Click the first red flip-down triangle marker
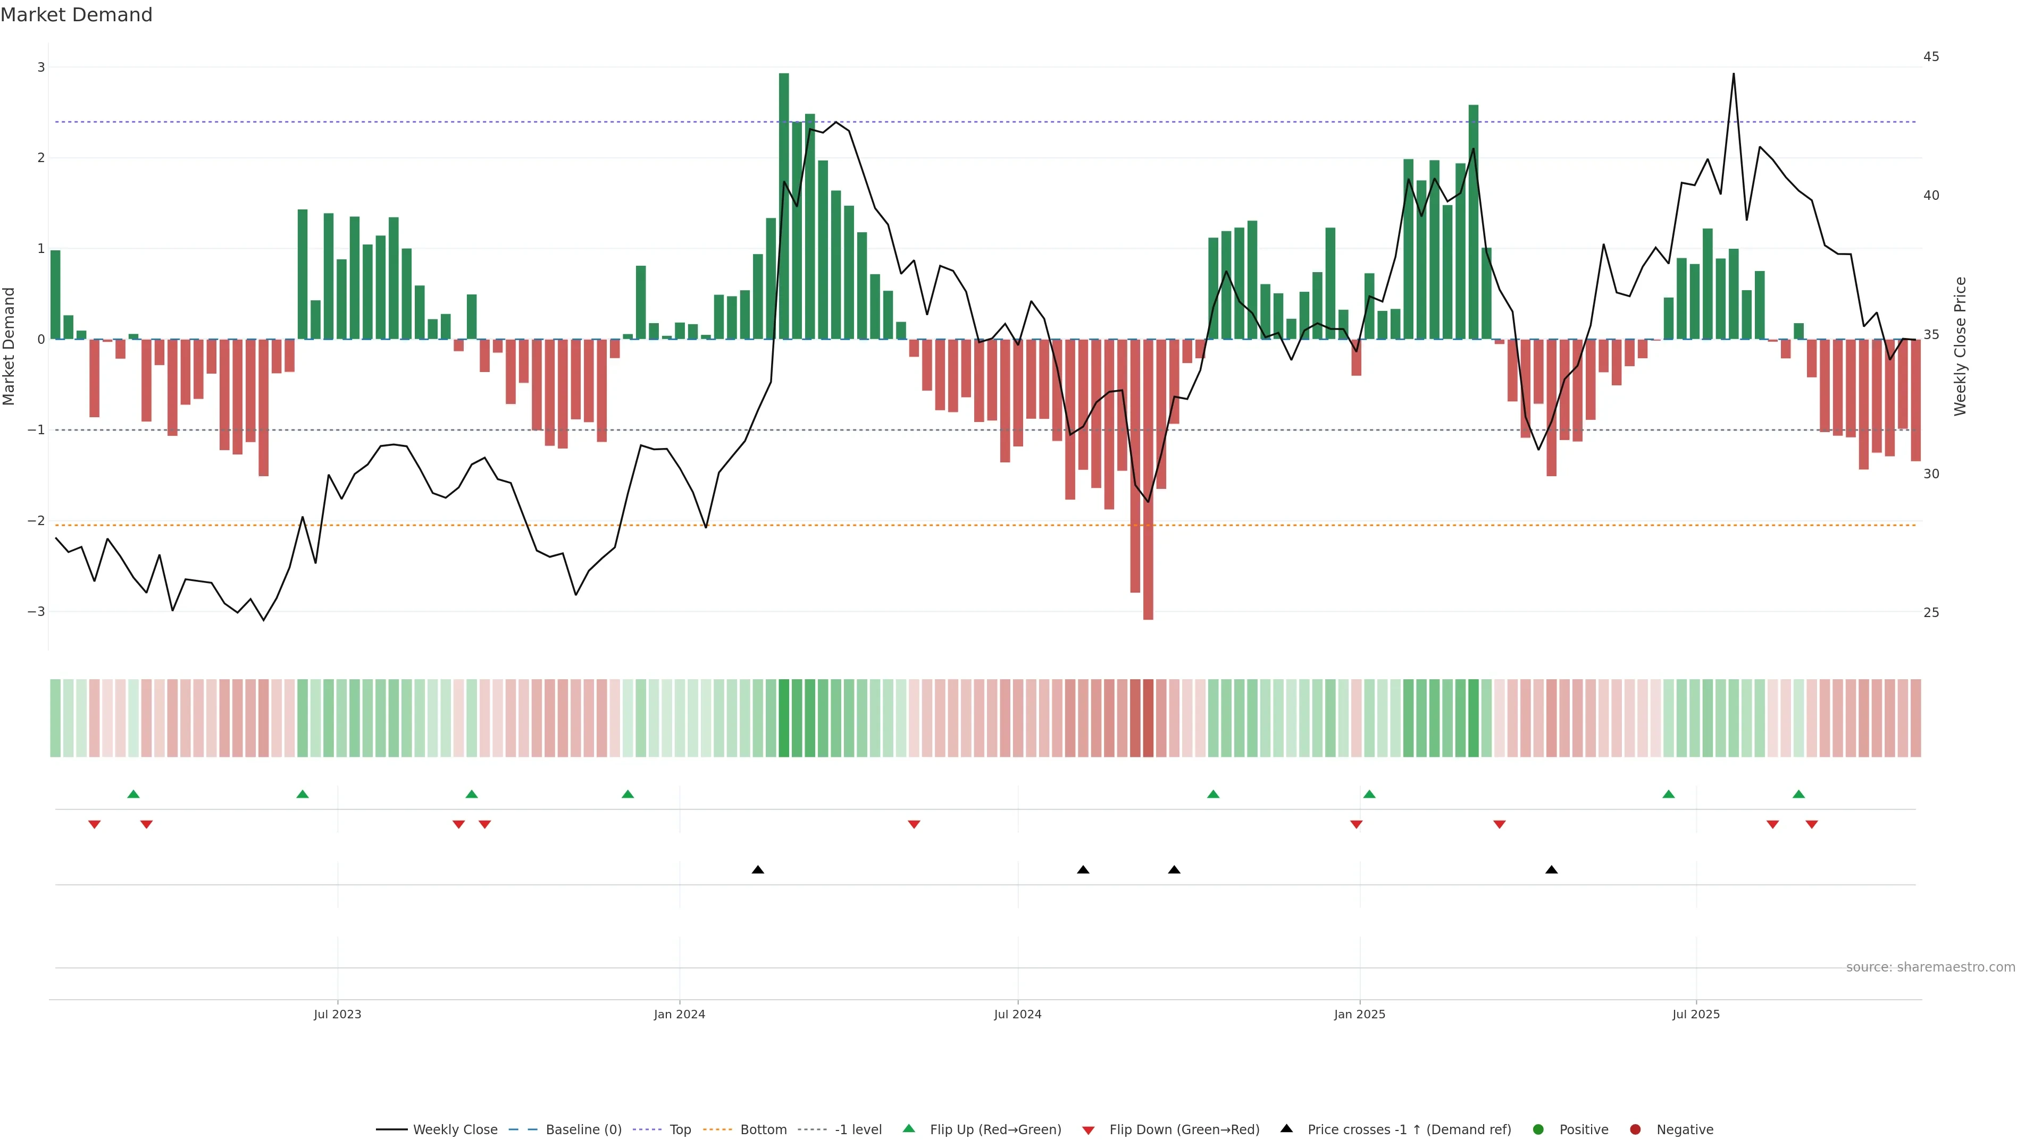 (x=94, y=825)
